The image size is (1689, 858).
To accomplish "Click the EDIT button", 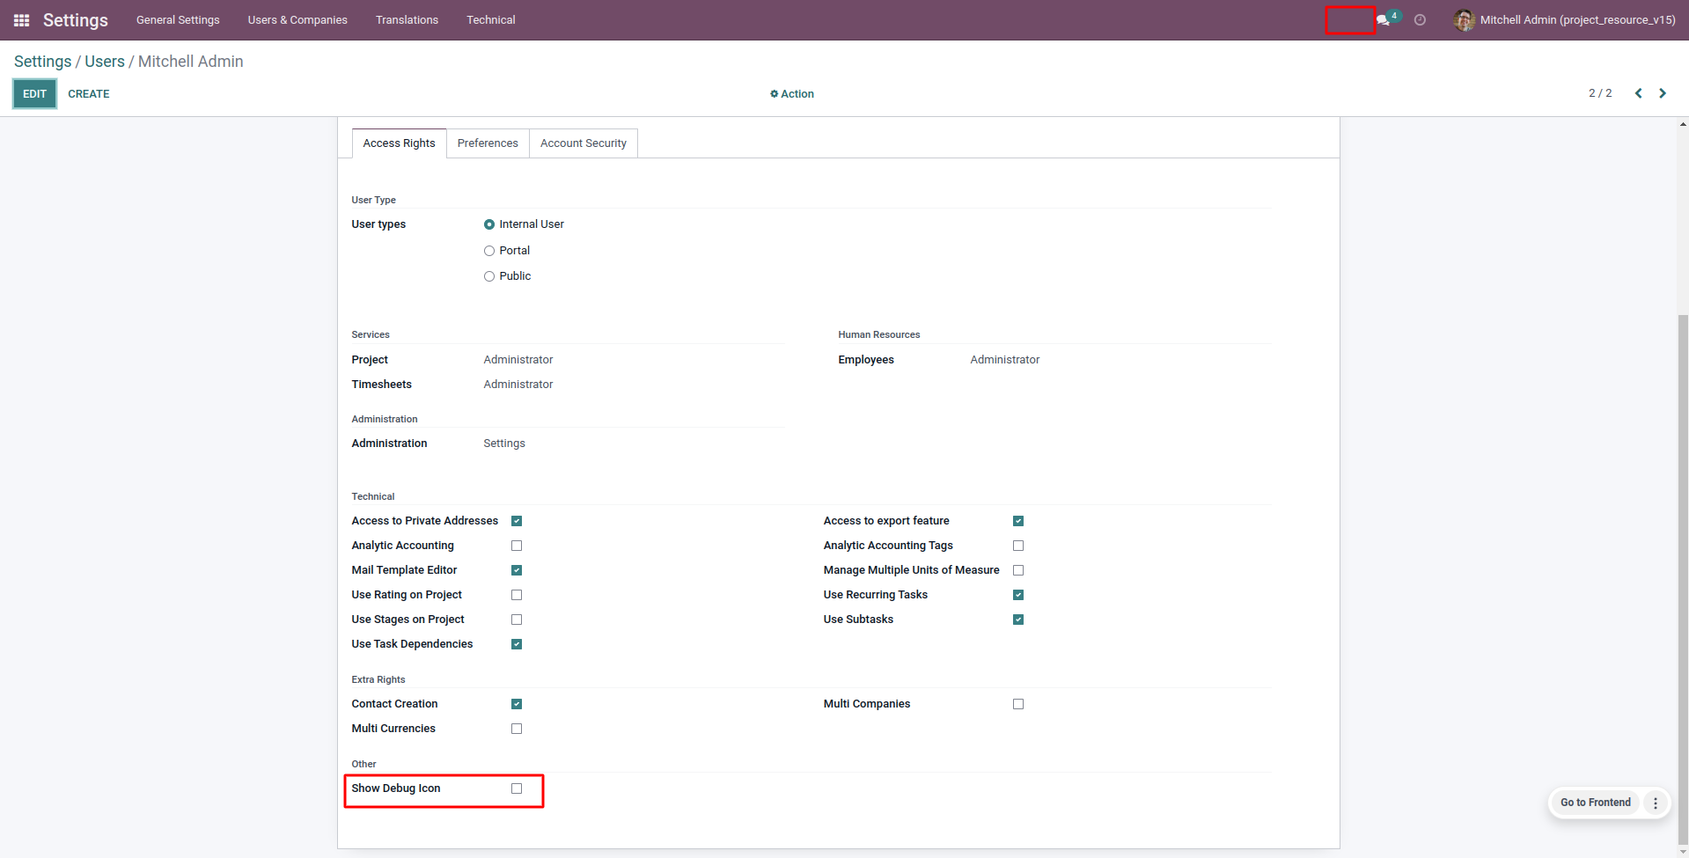I will tap(34, 94).
